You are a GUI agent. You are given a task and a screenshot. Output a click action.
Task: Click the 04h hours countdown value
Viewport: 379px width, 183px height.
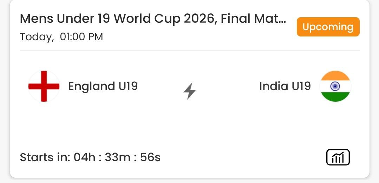click(x=84, y=157)
